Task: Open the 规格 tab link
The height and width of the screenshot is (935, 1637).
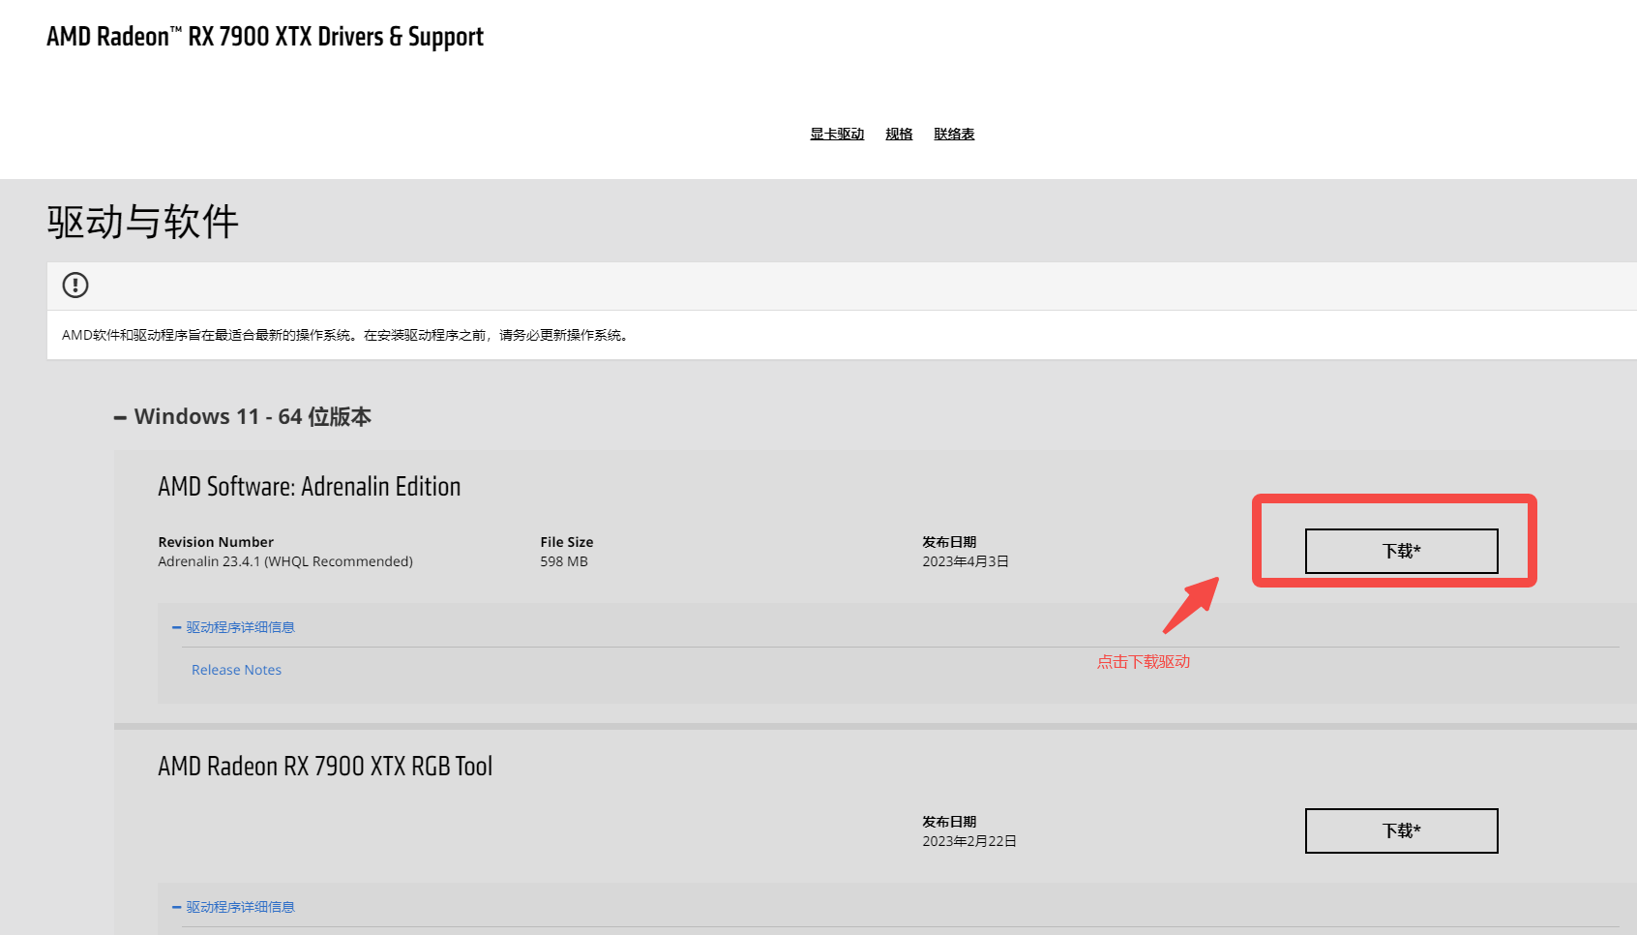Action: [x=899, y=134]
